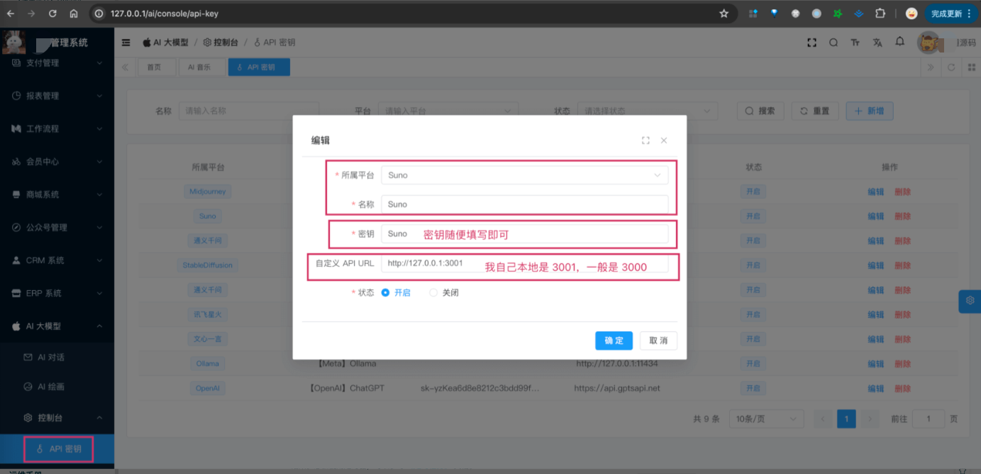This screenshot has width=981, height=474.
Task: Click the 公众号管理 compass icon in the sidebar
Action: (16, 228)
